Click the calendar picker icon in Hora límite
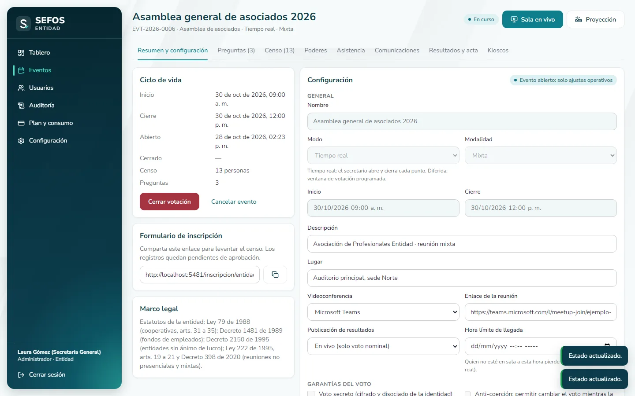This screenshot has height=396, width=635. [607, 345]
